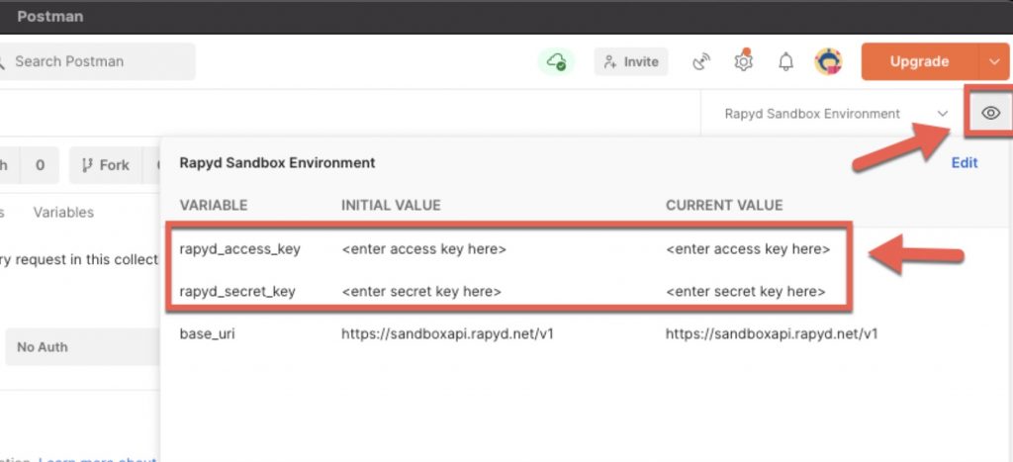Image resolution: width=1013 pixels, height=462 pixels.
Task: Switch to the Variables tab
Action: [x=63, y=212]
